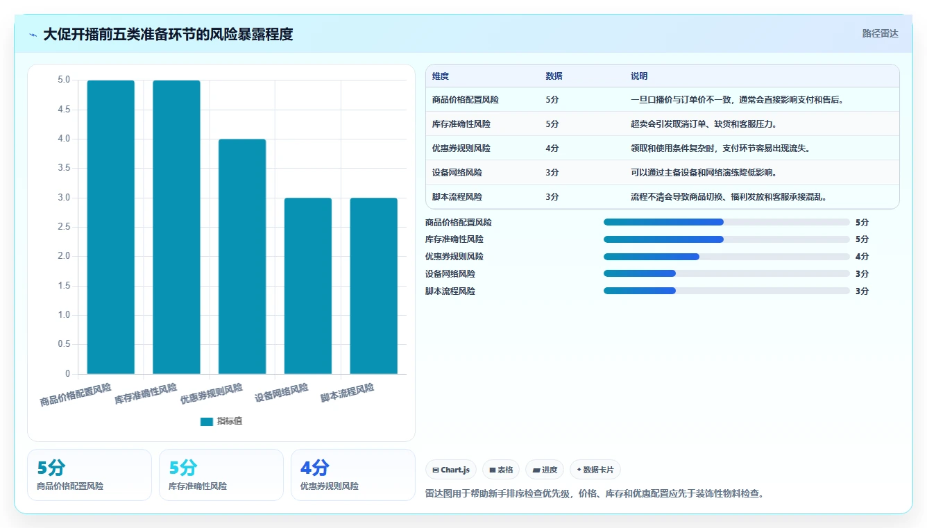
Task: Click the 数据卡片 tag chip
Action: click(x=595, y=470)
